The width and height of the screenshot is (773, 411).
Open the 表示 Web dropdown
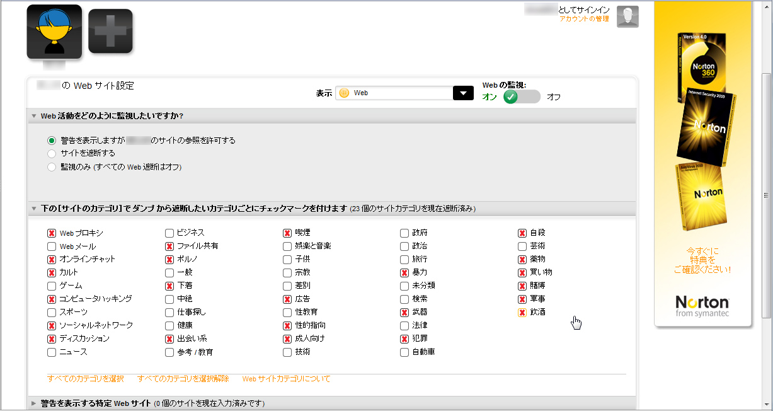point(463,93)
